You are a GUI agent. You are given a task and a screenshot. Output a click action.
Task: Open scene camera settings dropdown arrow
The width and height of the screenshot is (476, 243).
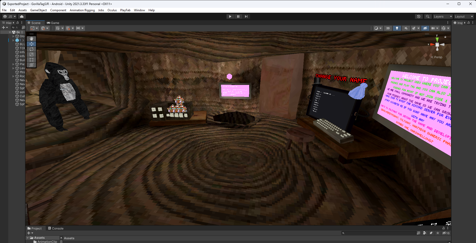[437, 28]
